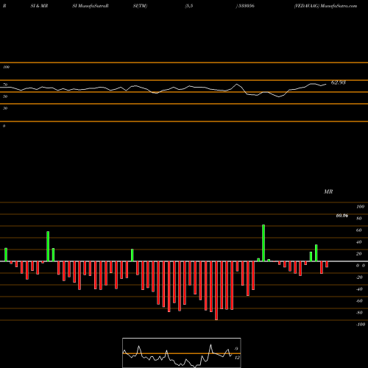Click the MR axis label -100

(361, 325)
